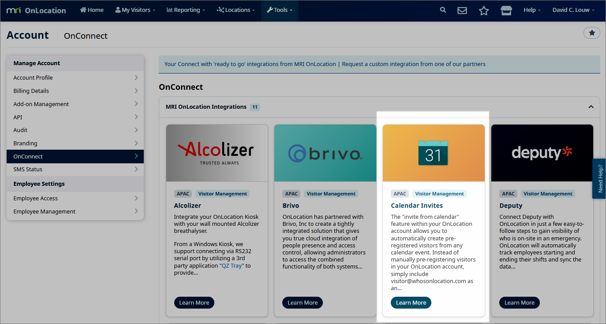Open the Reporting dropdown menu
This screenshot has width=606, height=324.
point(186,10)
